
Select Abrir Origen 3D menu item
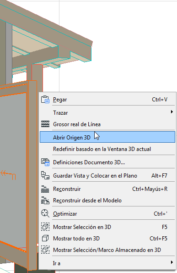tap(107, 137)
